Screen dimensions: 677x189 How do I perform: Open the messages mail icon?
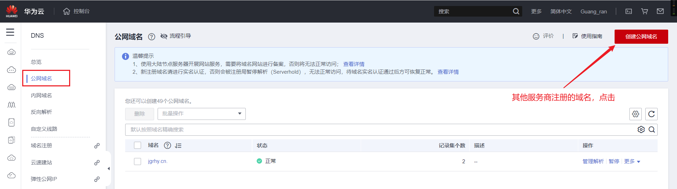pyautogui.click(x=660, y=11)
